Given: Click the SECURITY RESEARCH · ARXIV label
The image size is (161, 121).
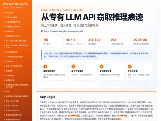Looking at the screenshot, I should (62, 10).
